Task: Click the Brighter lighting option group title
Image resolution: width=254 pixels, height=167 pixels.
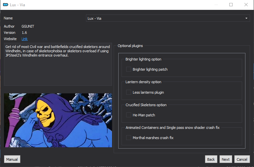Action: (143, 59)
